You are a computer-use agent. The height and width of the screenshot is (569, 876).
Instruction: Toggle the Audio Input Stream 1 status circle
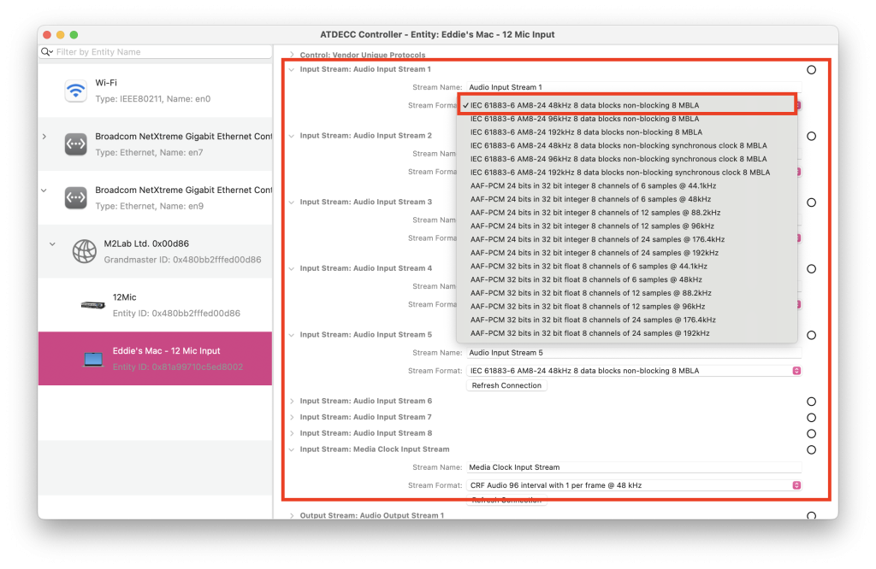pos(811,69)
